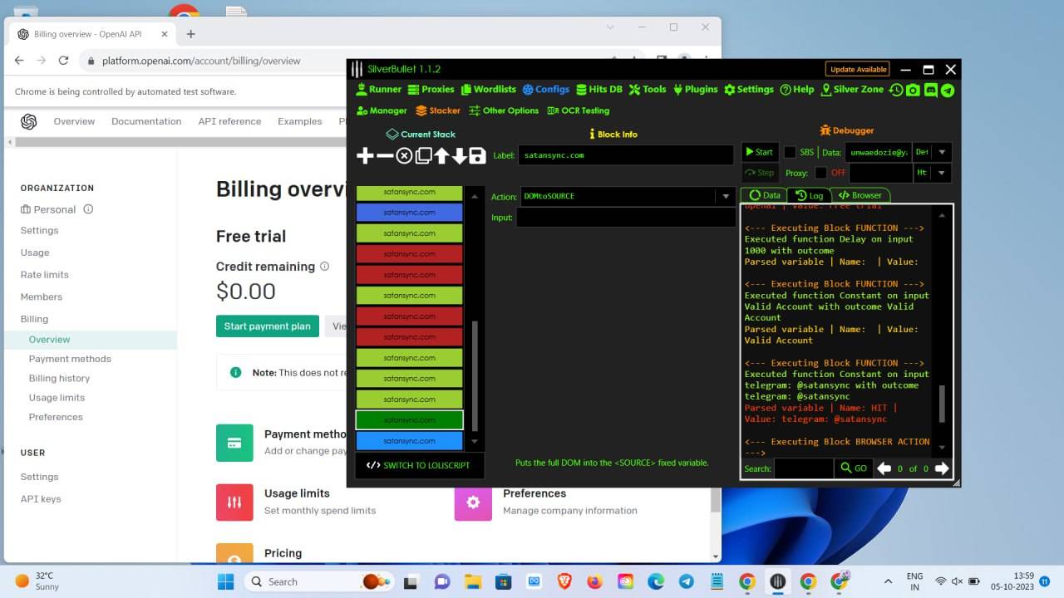This screenshot has height=598, width=1064.
Task: Open Chrome's tab search chevron
Action: click(x=610, y=27)
